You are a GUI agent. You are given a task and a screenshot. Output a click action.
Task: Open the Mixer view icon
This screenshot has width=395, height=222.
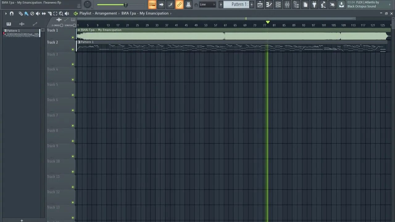[287, 4]
